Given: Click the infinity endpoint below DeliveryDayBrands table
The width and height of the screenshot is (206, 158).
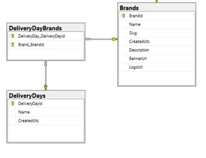Looking at the screenshot, I should pyautogui.click(x=46, y=64).
